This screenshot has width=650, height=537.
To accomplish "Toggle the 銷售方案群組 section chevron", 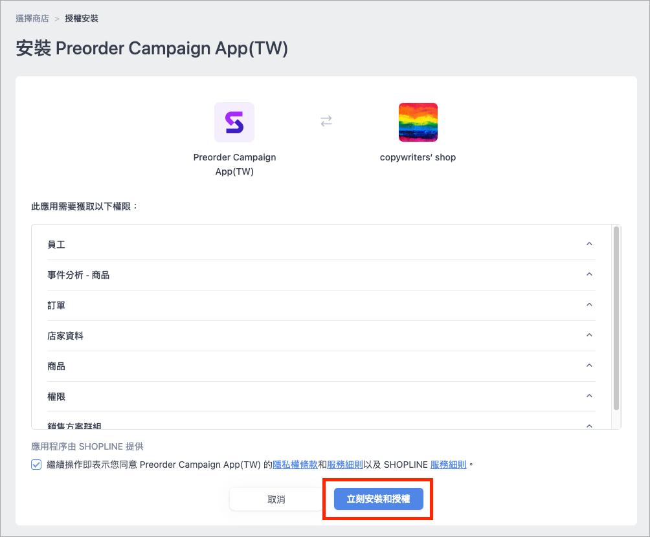I will 589,426.
